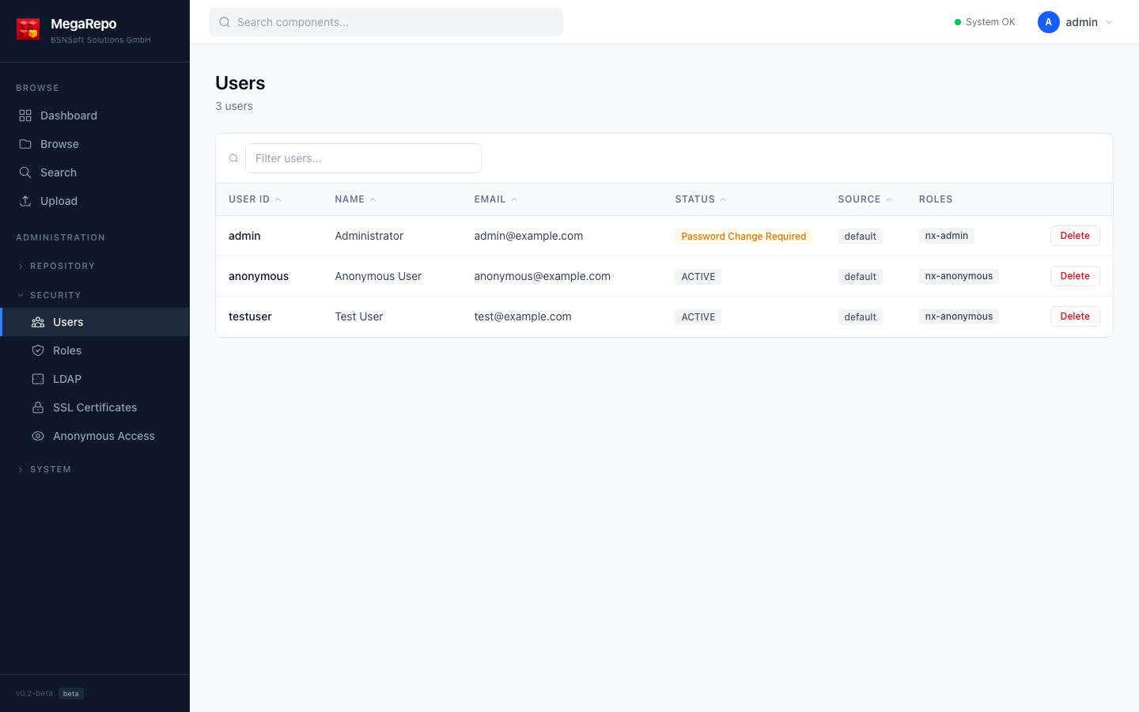This screenshot has width=1139, height=712.
Task: Open the admin avatar circle in the header
Action: tap(1048, 22)
